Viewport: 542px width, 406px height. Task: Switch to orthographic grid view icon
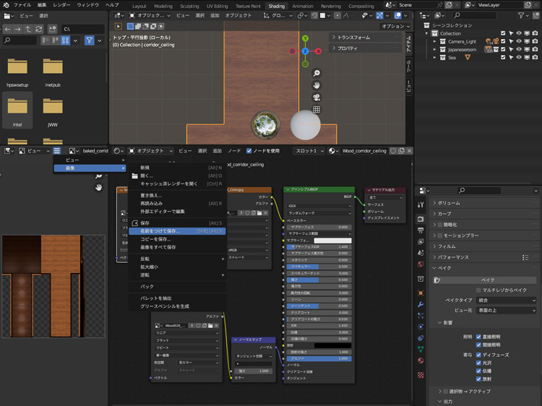click(x=317, y=110)
